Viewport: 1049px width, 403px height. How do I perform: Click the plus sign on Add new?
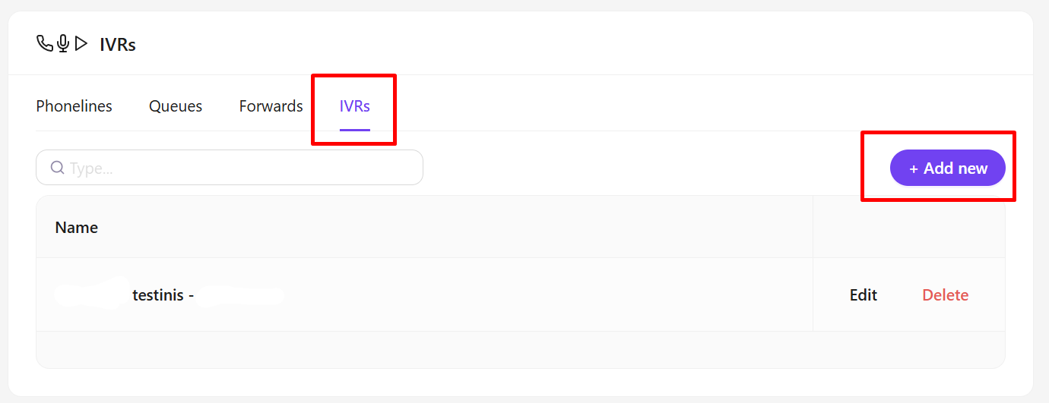(x=913, y=168)
